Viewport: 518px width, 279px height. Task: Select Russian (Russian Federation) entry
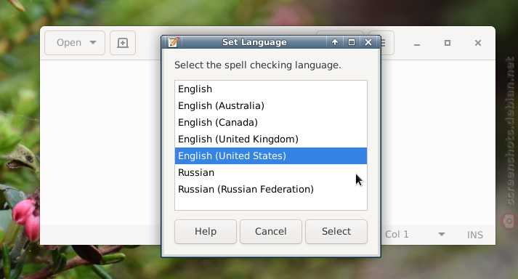(x=271, y=189)
